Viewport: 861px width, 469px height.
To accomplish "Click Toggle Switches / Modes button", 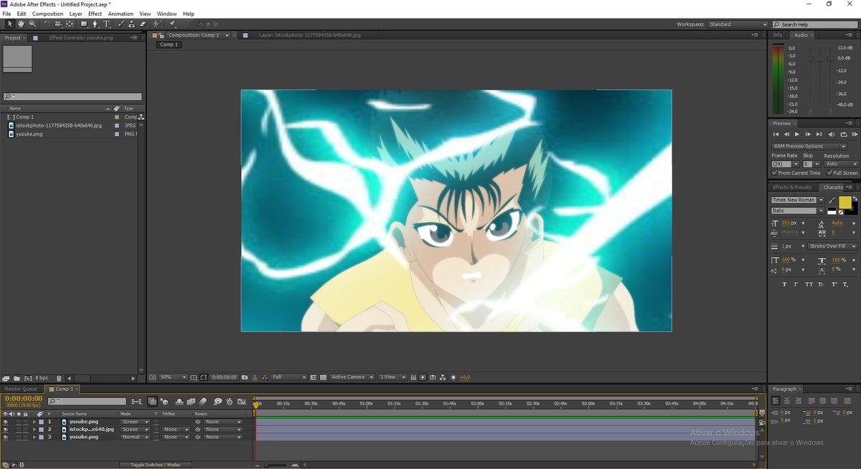I will pos(155,465).
